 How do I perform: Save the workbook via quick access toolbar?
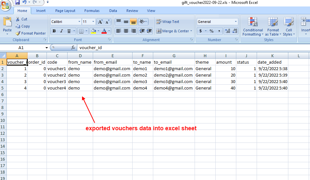click(x=17, y=2)
